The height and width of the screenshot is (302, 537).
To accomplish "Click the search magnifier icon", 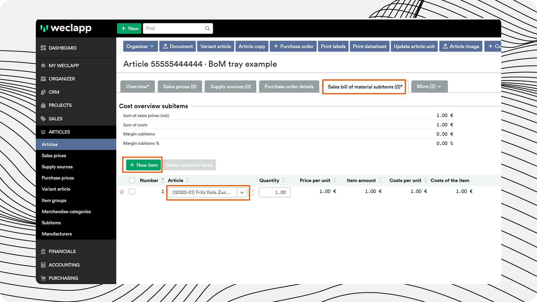I will pos(207,28).
